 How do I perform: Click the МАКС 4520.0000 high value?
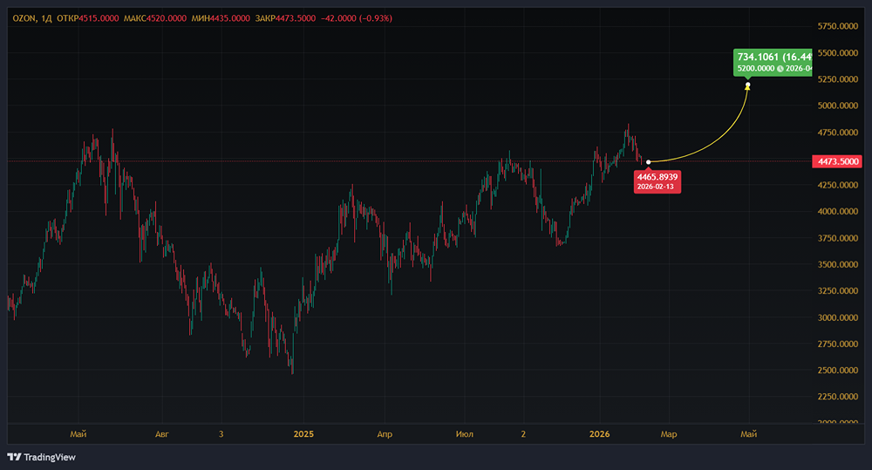coord(155,18)
